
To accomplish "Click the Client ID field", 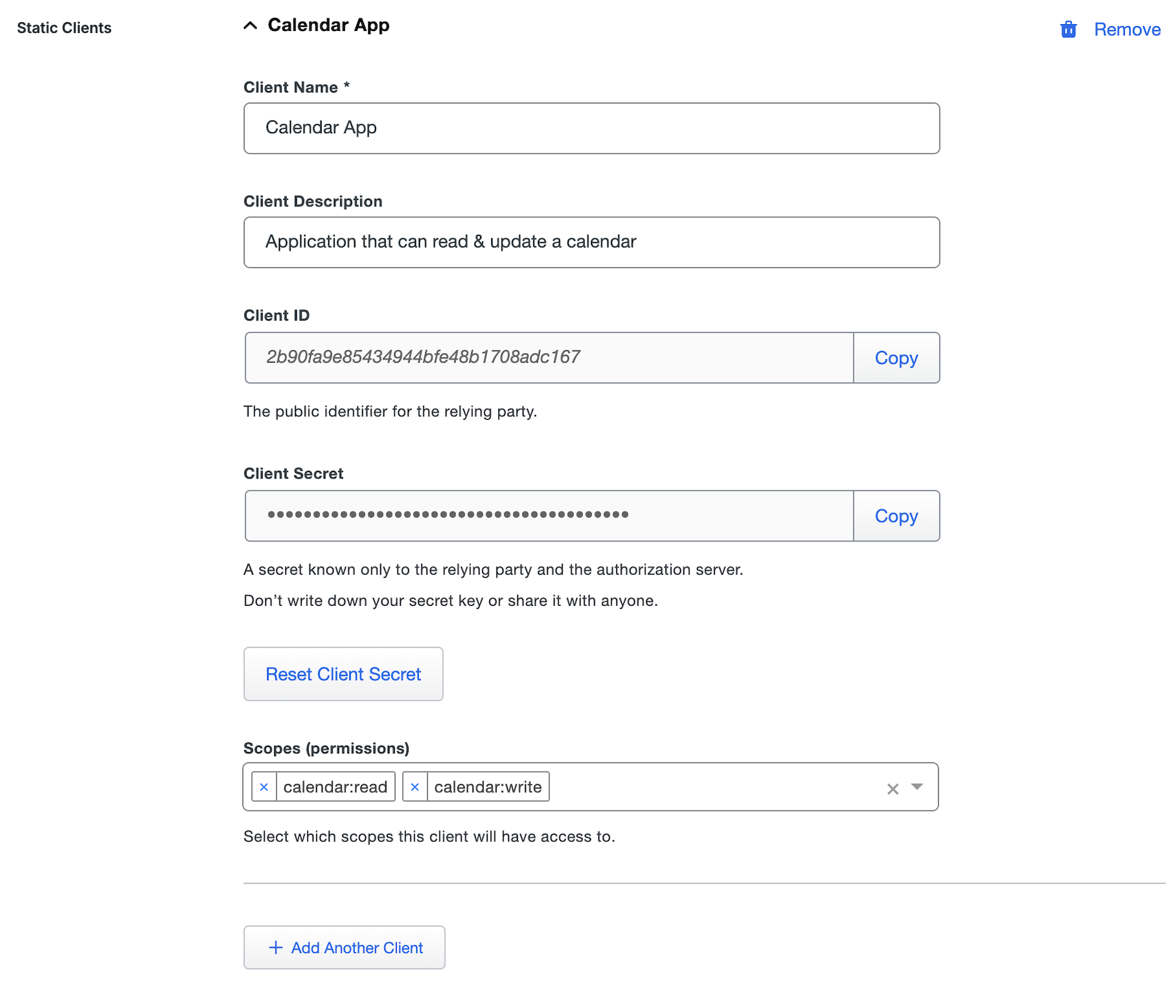I will 549,358.
